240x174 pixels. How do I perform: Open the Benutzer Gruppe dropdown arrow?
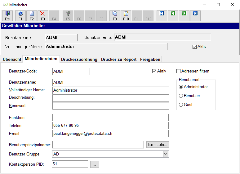166,154
